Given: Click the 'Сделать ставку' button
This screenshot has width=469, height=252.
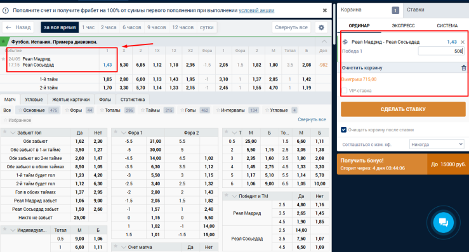Looking at the screenshot, I should pyautogui.click(x=403, y=109).
